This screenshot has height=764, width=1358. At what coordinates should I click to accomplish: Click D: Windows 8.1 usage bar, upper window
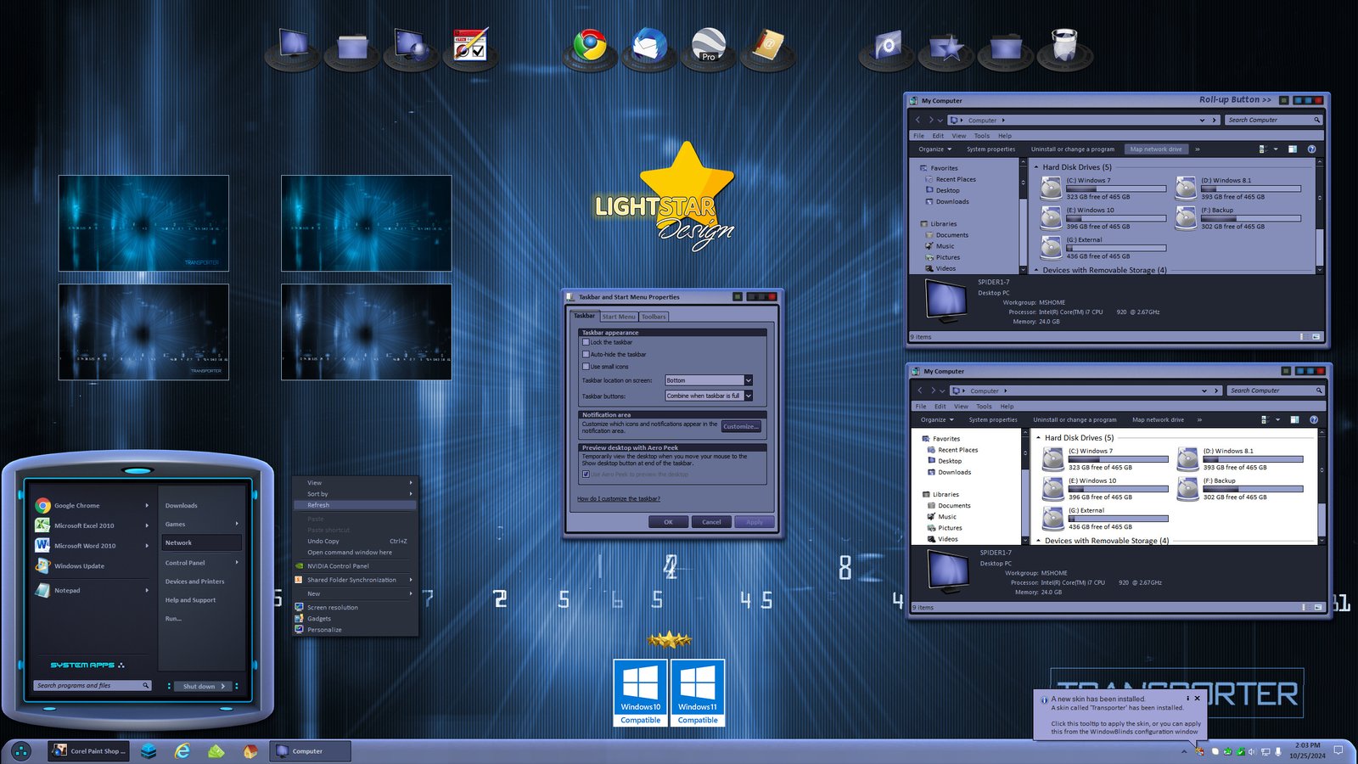click(x=1251, y=188)
